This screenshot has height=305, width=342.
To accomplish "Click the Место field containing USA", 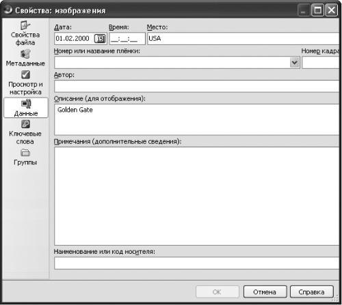I will point(243,39).
